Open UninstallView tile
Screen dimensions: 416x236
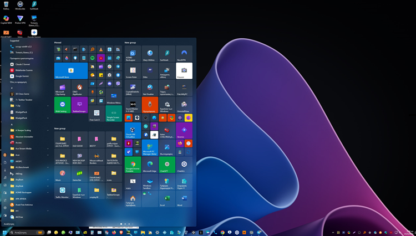[x=184, y=105]
